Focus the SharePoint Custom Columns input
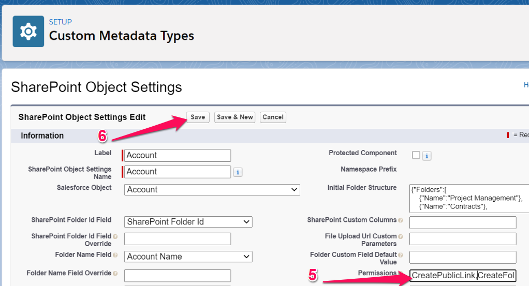The height and width of the screenshot is (286, 529). [x=463, y=222]
